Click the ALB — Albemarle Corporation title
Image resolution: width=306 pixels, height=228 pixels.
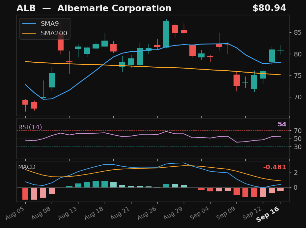(x=94, y=8)
